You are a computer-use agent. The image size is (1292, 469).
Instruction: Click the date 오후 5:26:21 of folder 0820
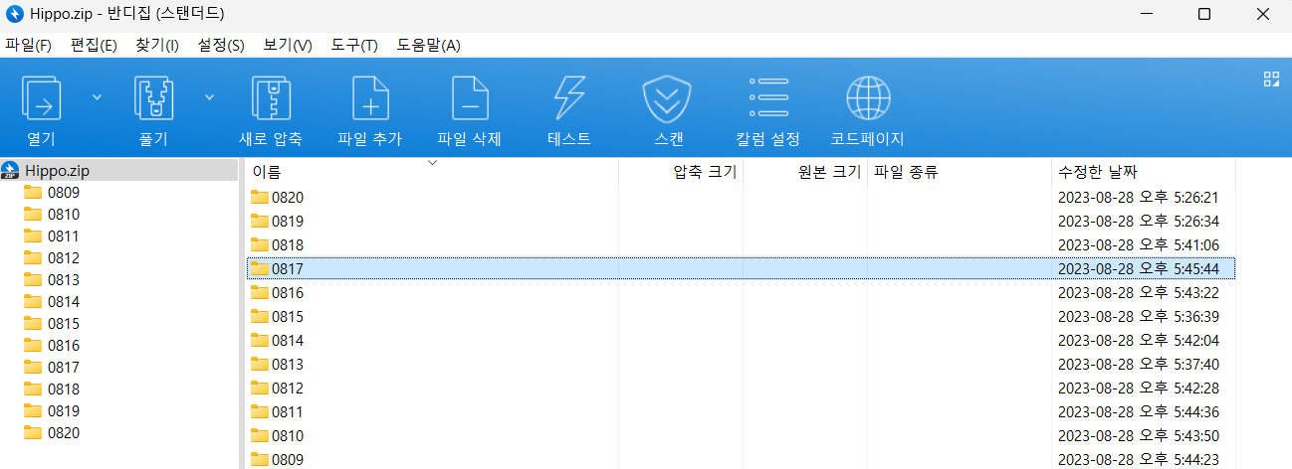1139,198
